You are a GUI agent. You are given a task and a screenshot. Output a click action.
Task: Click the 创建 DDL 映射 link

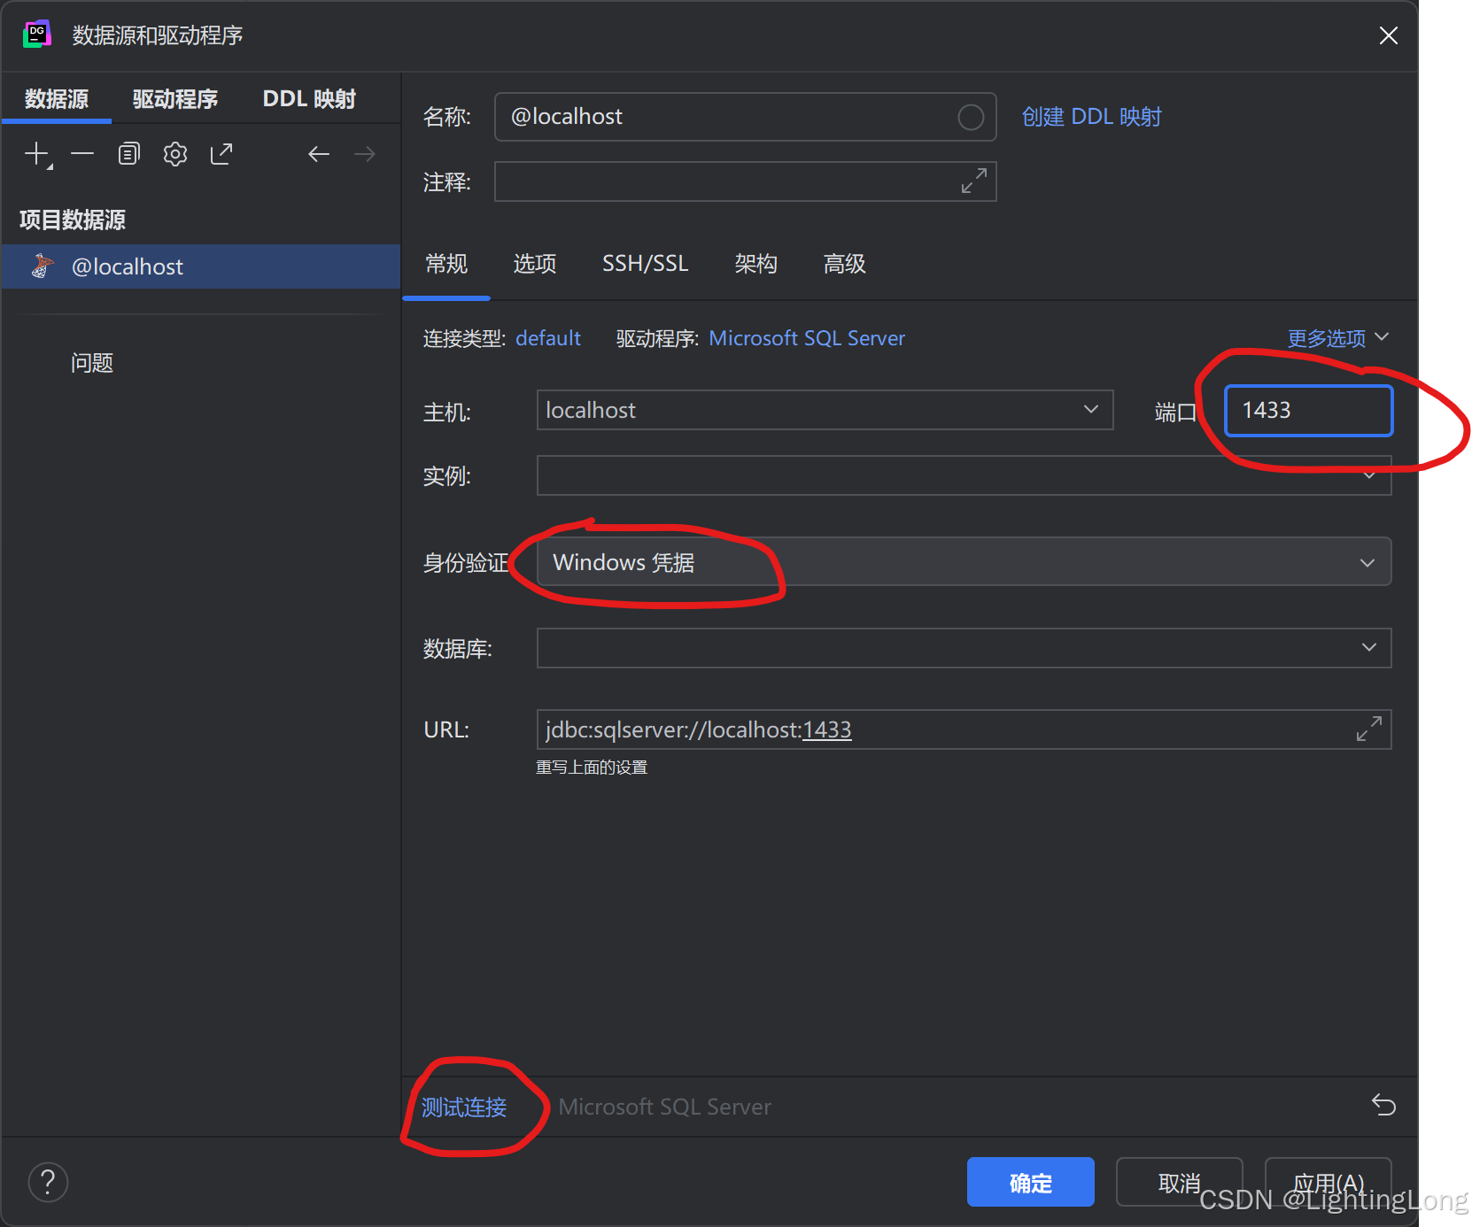pyautogui.click(x=1091, y=117)
